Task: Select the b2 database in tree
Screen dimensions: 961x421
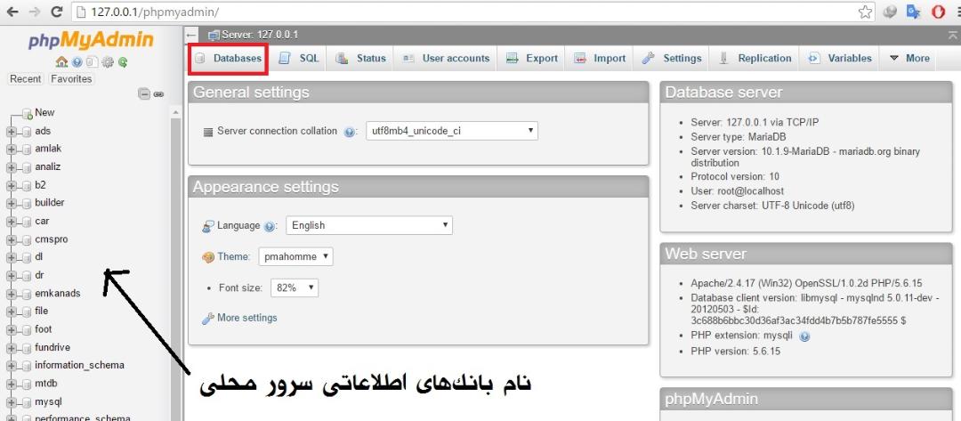Action: [40, 184]
